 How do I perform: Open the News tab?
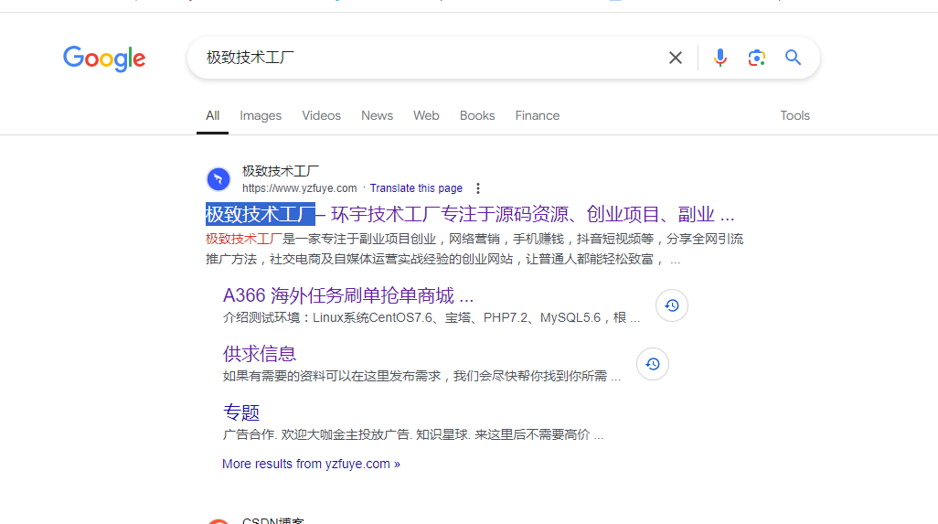pyautogui.click(x=377, y=116)
